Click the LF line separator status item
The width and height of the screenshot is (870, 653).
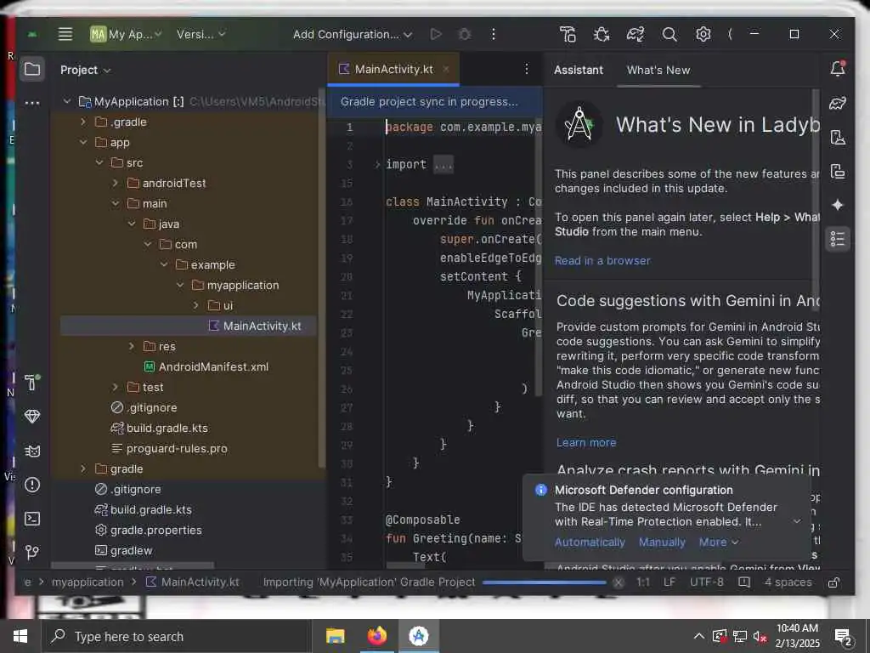[669, 582]
